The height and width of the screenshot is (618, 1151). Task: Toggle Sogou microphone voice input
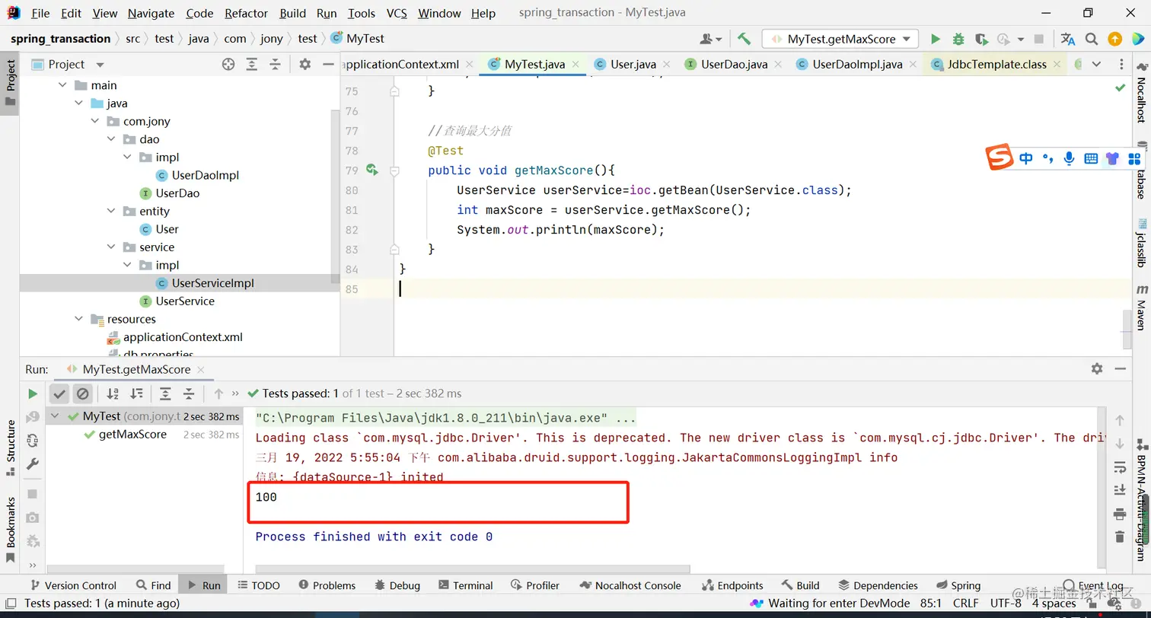tap(1070, 158)
